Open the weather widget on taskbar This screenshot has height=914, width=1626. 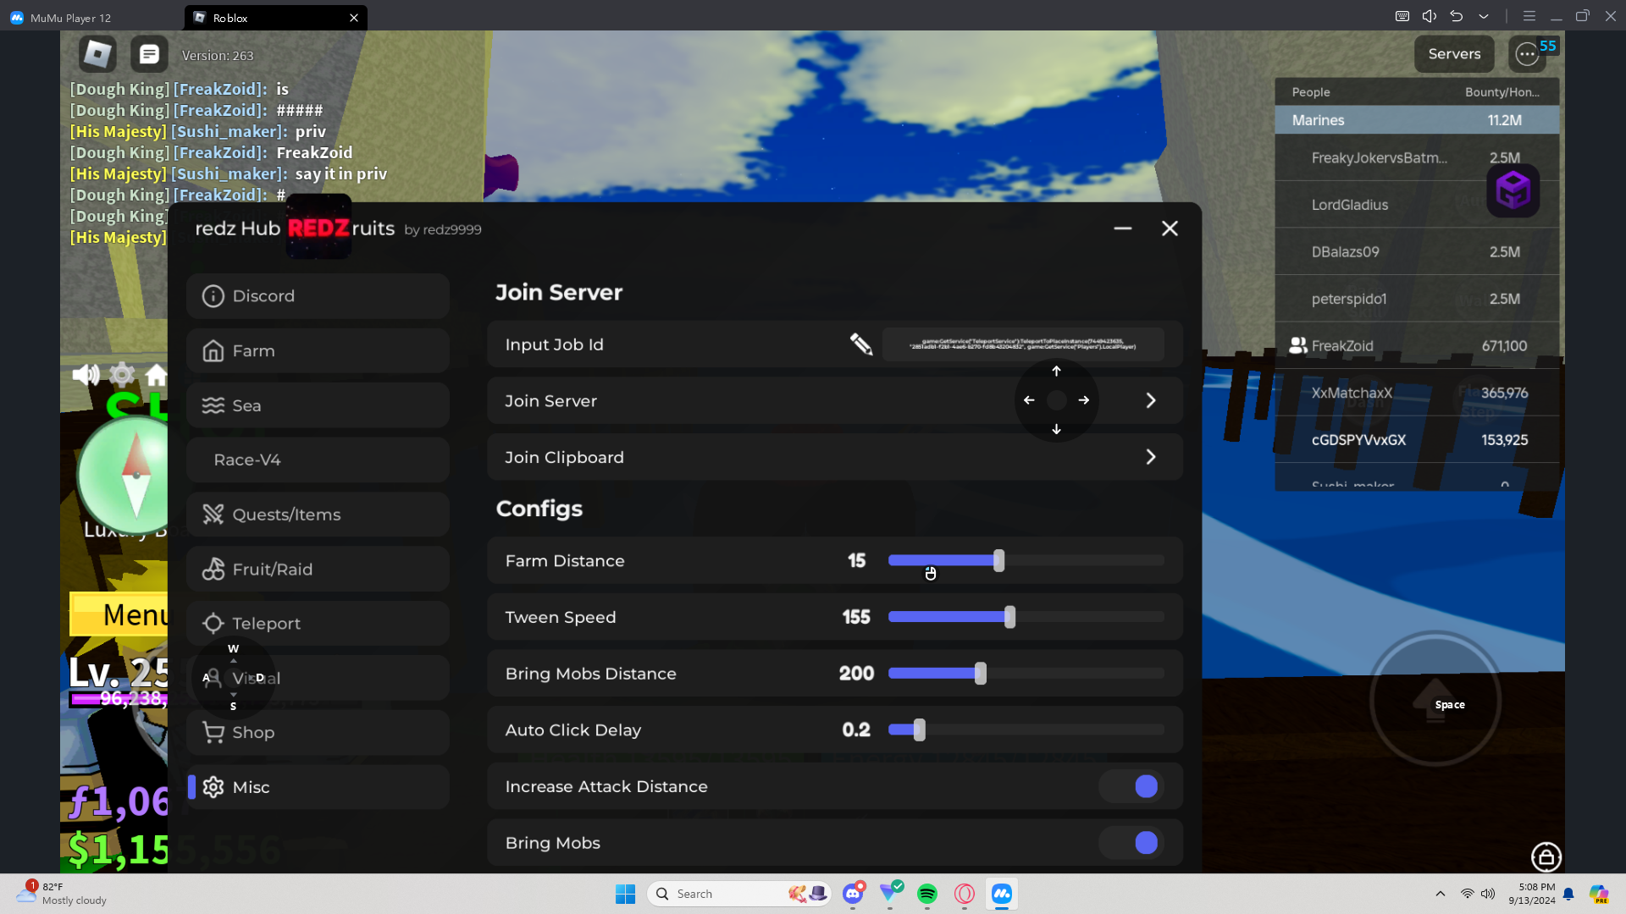click(x=63, y=894)
